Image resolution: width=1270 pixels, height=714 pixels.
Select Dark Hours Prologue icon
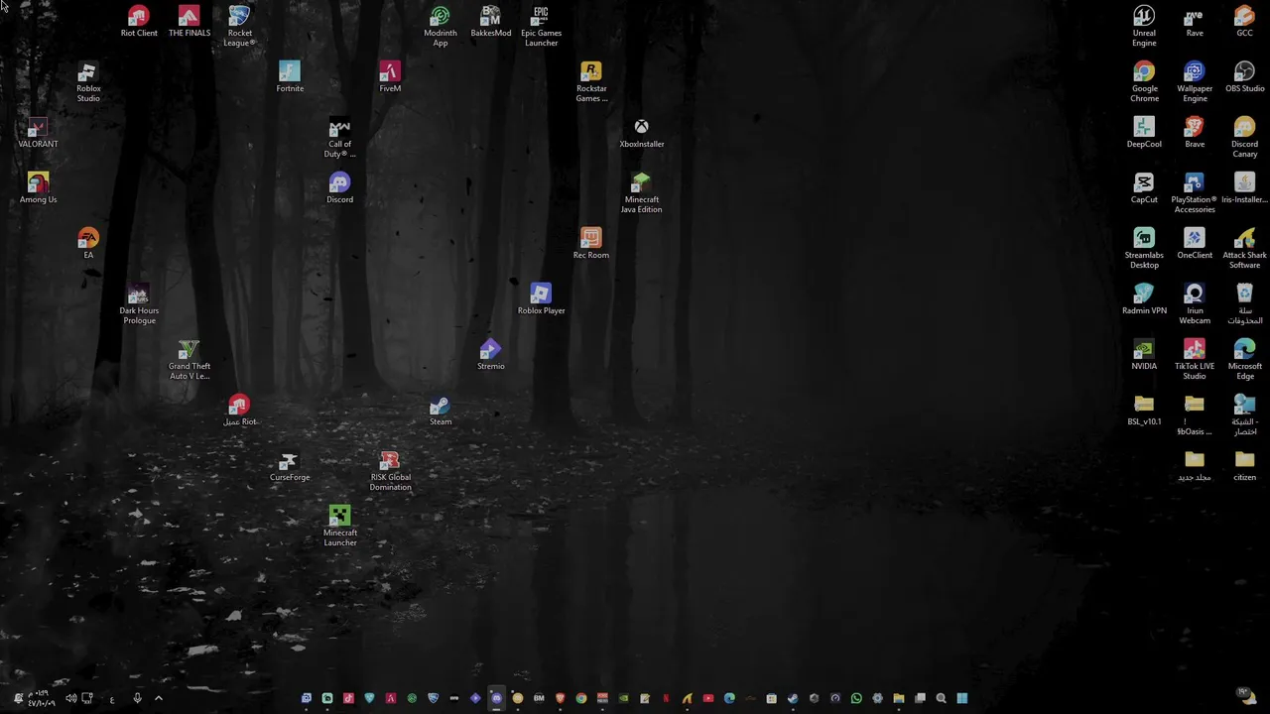[139, 304]
